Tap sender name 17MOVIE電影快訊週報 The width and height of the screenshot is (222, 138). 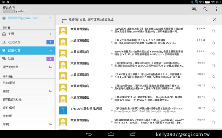point(86,109)
